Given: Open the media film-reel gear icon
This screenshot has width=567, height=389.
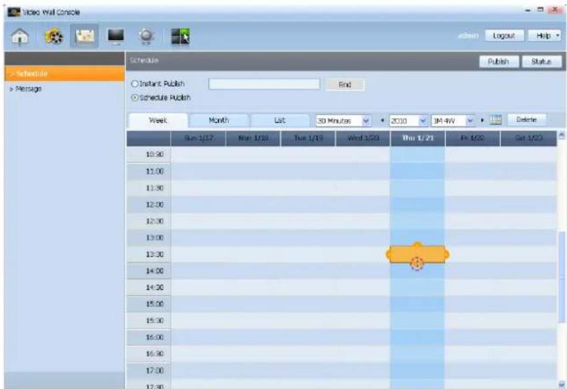Looking at the screenshot, I should click(54, 36).
